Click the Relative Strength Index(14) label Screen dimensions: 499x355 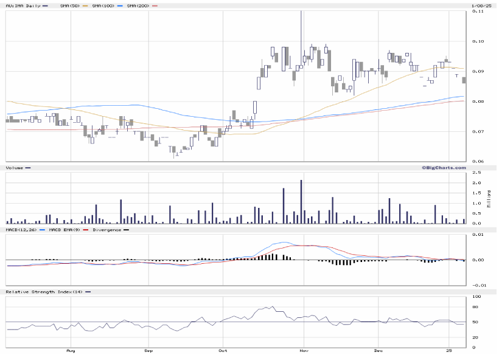coord(43,292)
